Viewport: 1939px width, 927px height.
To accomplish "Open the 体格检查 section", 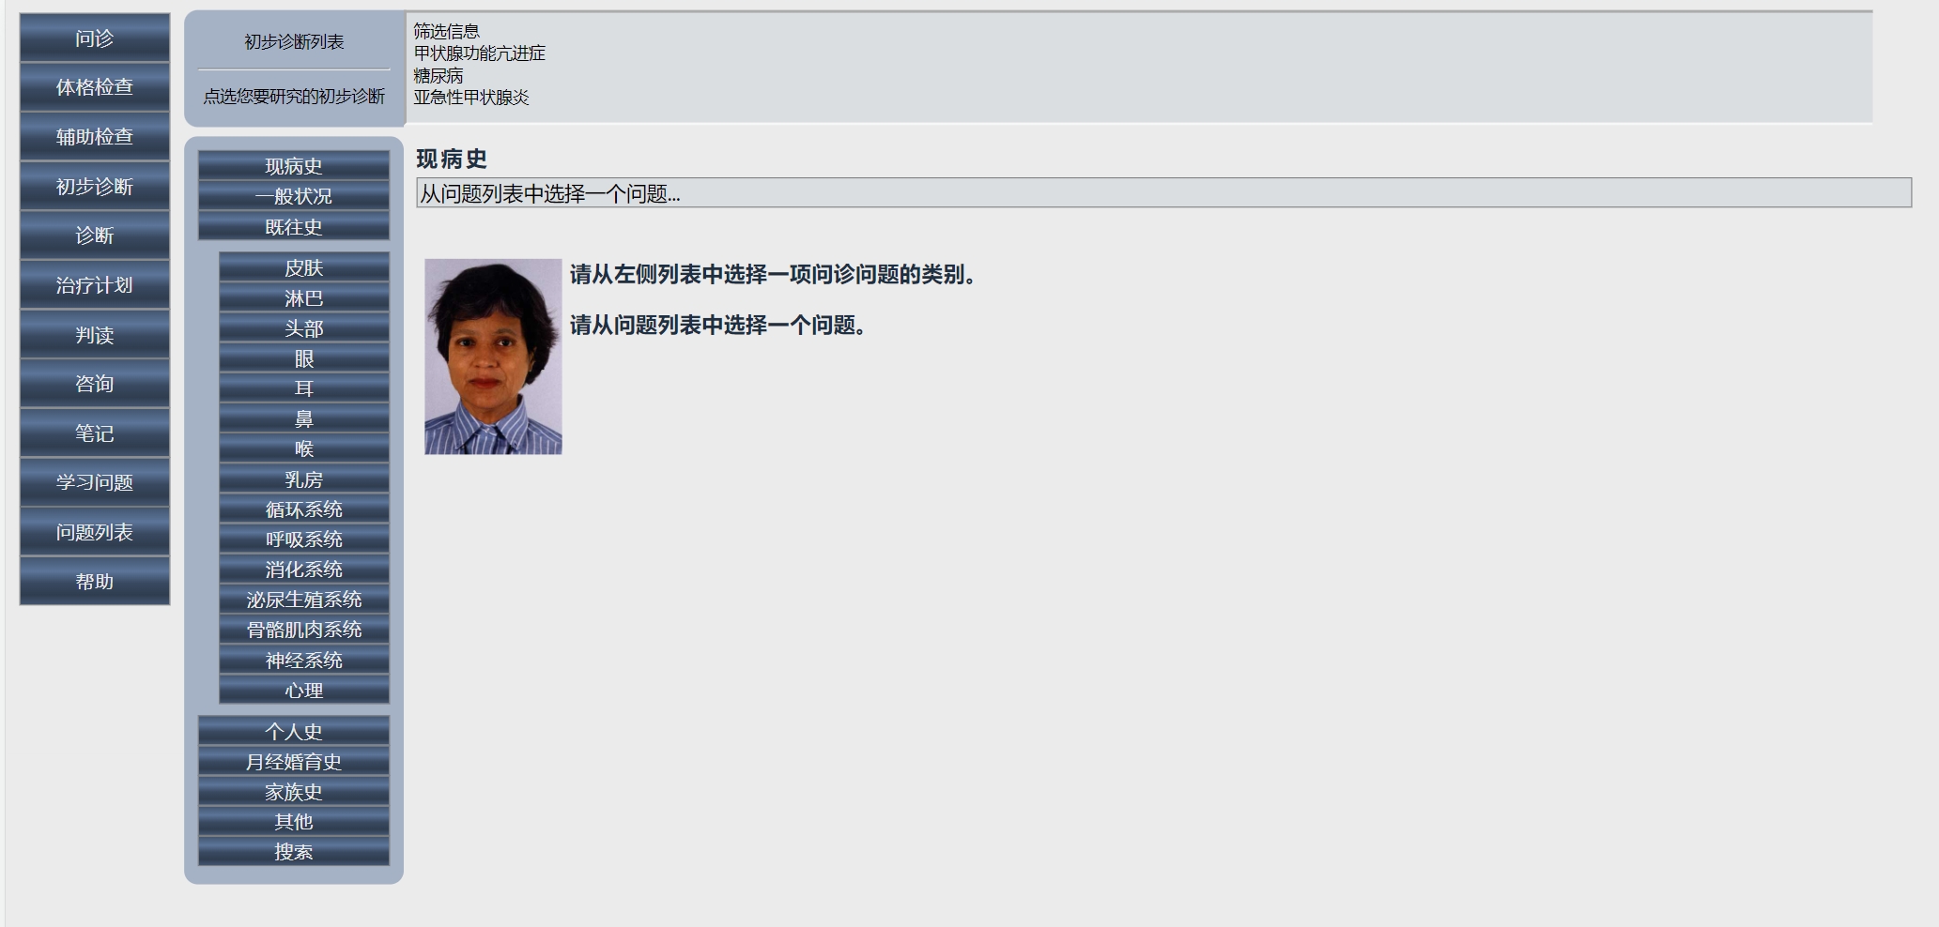I will pyautogui.click(x=95, y=87).
